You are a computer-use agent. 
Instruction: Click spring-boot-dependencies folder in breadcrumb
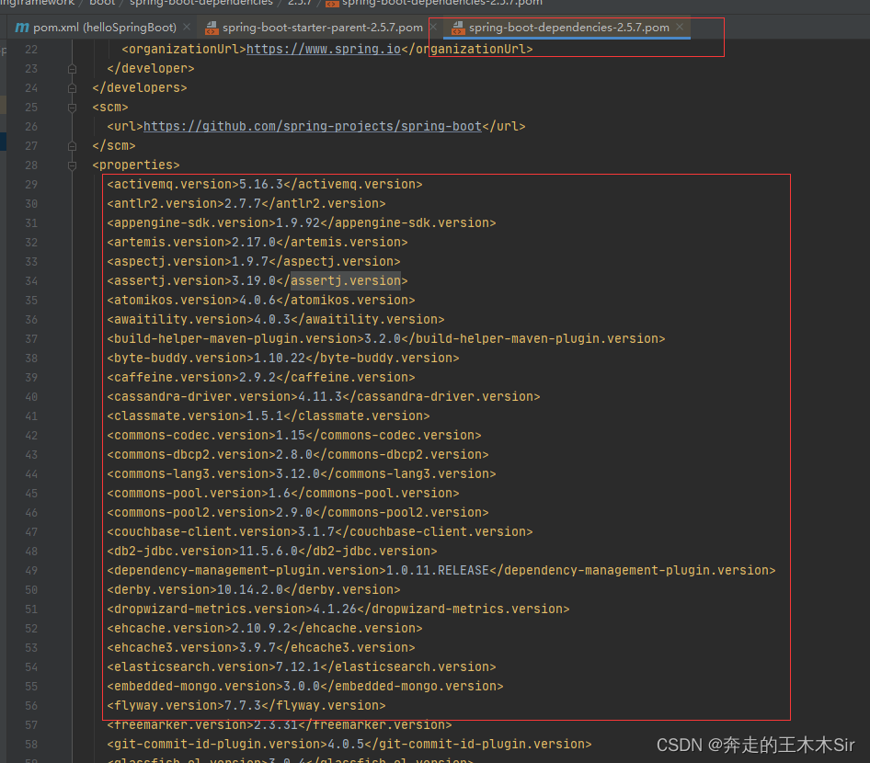[x=200, y=3]
